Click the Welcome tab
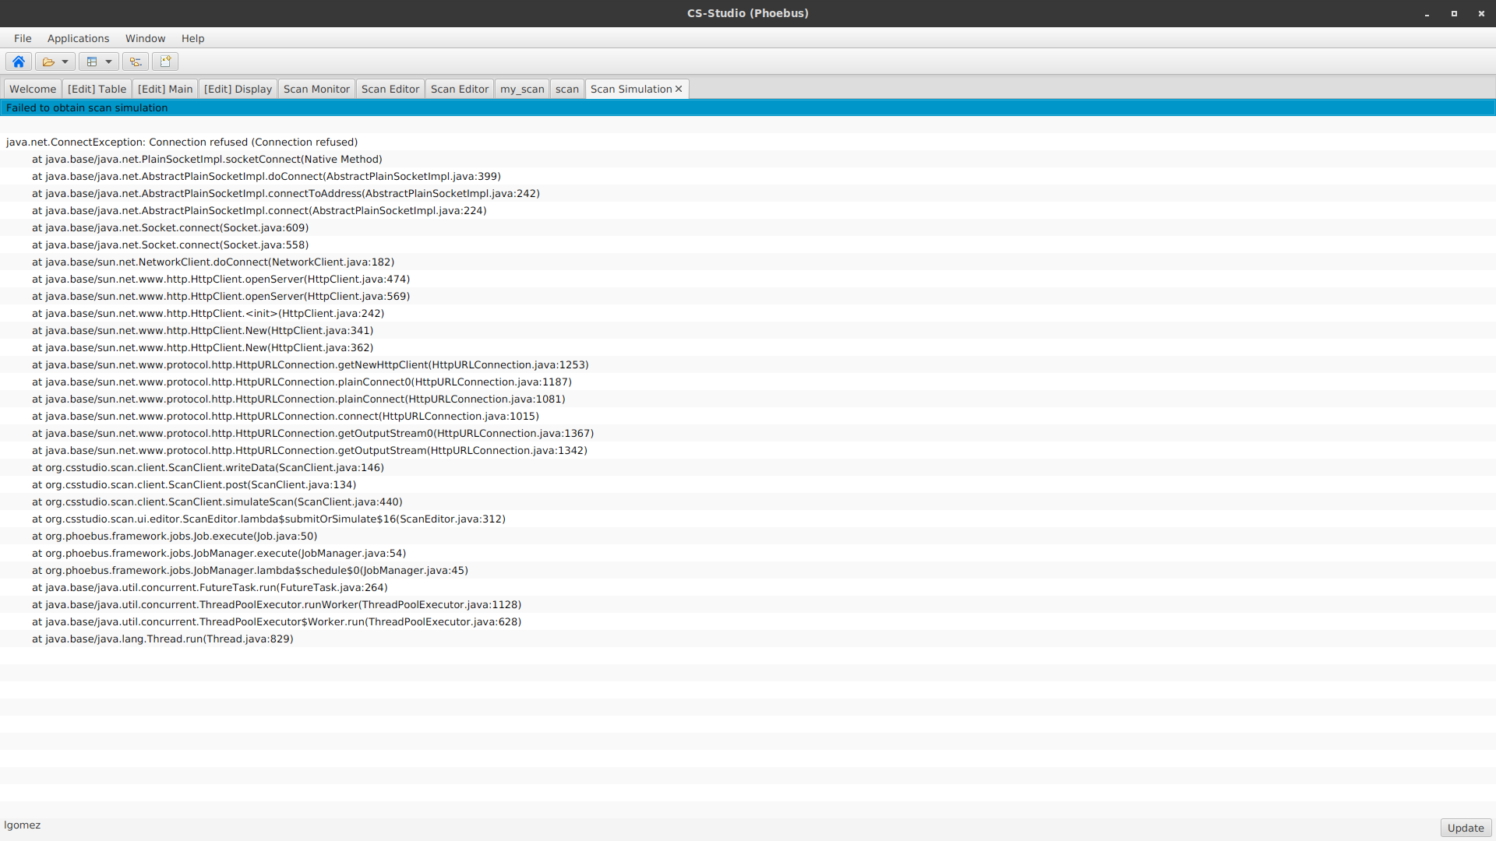 (32, 89)
